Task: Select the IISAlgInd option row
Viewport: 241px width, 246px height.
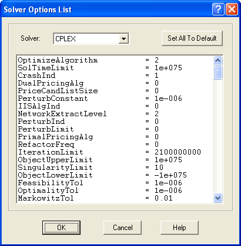Action: tap(115, 106)
